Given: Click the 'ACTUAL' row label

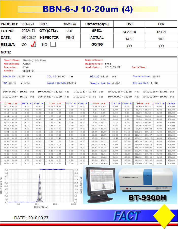Looking at the screenshot, I should [x=97, y=37].
